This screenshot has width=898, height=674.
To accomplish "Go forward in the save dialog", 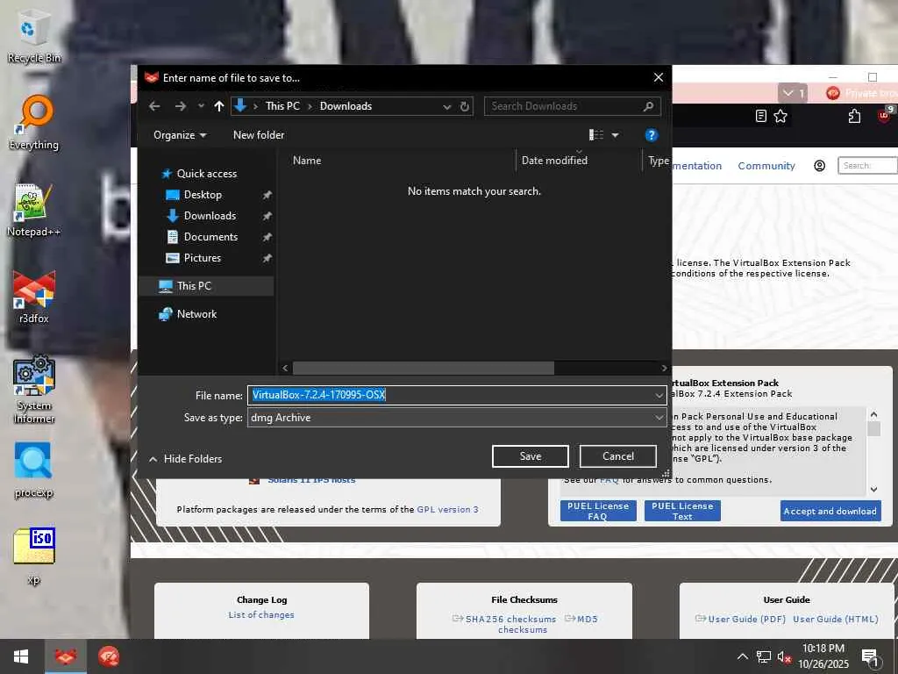I will tap(181, 106).
